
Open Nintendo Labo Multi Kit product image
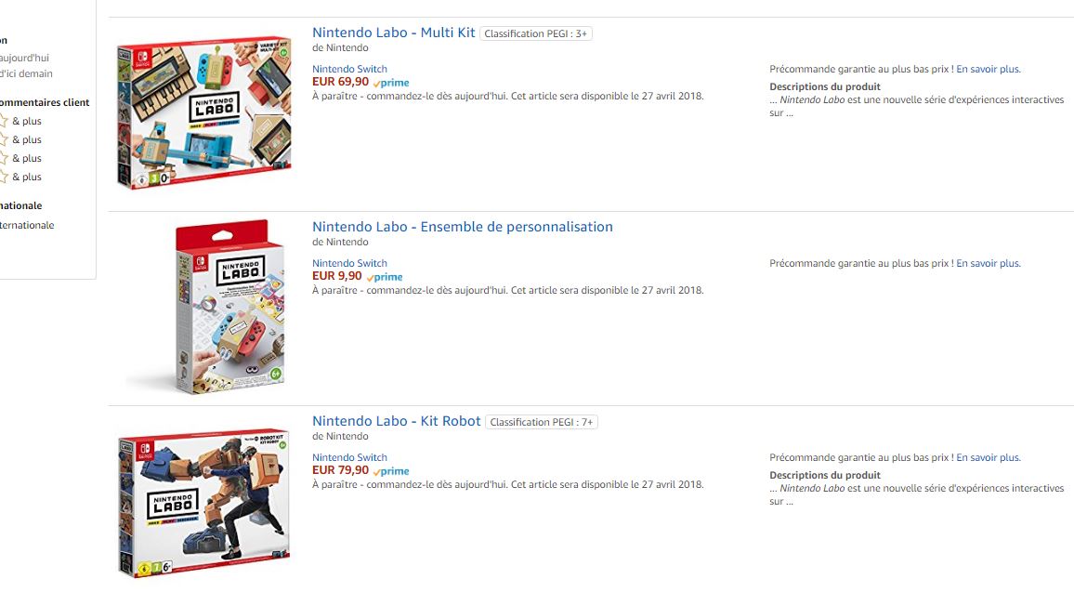point(204,113)
